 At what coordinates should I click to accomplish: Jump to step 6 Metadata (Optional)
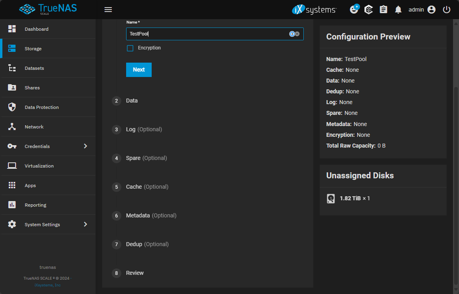[x=144, y=215]
